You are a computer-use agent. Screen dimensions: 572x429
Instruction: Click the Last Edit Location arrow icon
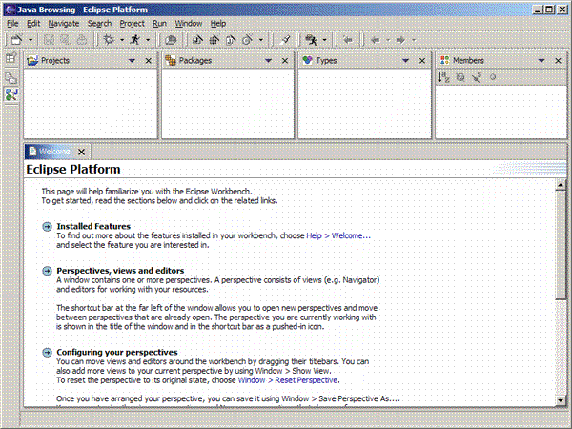[348, 40]
